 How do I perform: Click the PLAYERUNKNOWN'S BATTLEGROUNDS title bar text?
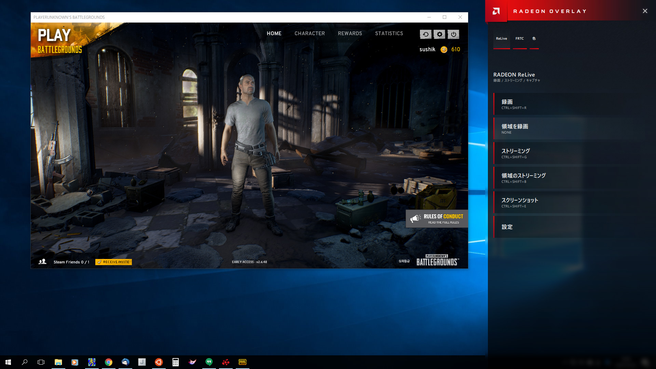click(x=69, y=17)
